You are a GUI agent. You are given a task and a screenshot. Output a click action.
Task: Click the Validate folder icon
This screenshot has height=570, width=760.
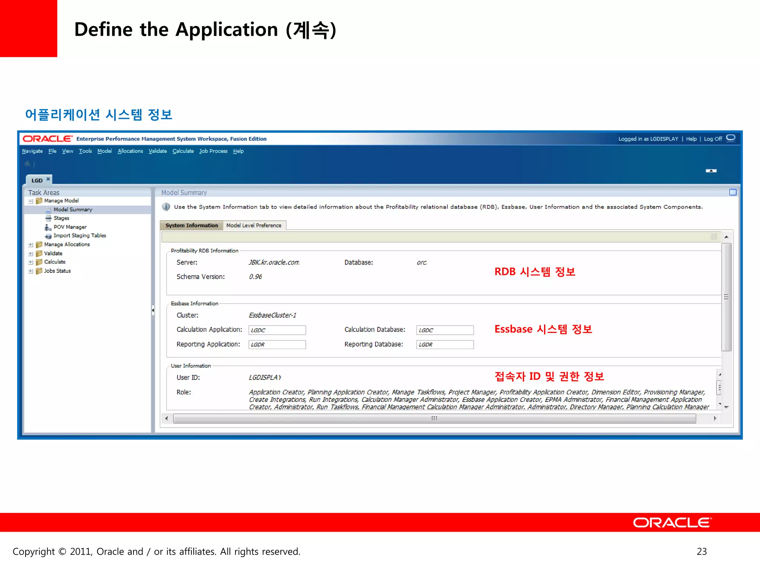(x=39, y=253)
